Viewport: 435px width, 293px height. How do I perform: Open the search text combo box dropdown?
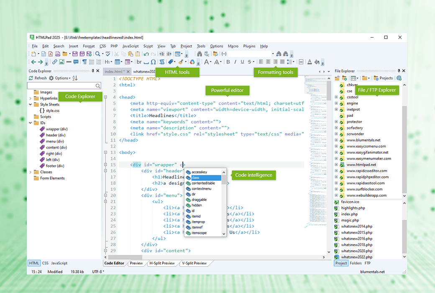[273, 54]
